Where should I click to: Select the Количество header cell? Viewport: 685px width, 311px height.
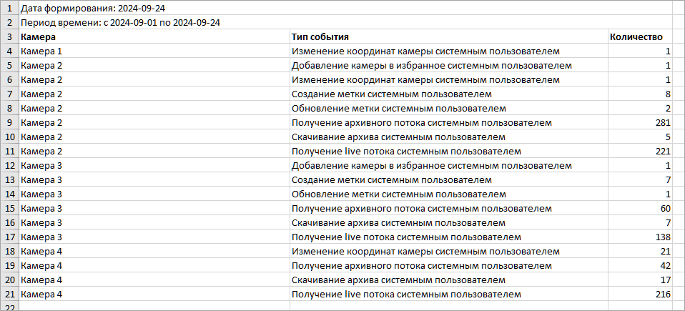click(x=636, y=36)
